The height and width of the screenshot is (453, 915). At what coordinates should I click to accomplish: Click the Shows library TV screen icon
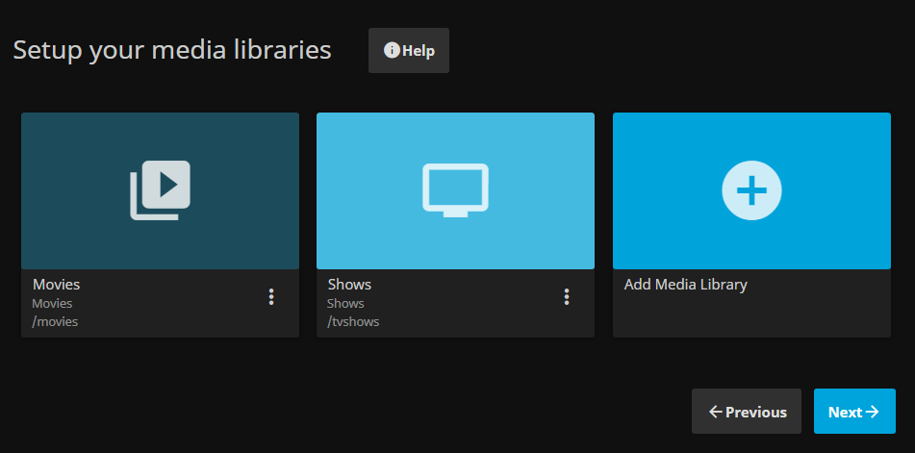[x=455, y=189]
